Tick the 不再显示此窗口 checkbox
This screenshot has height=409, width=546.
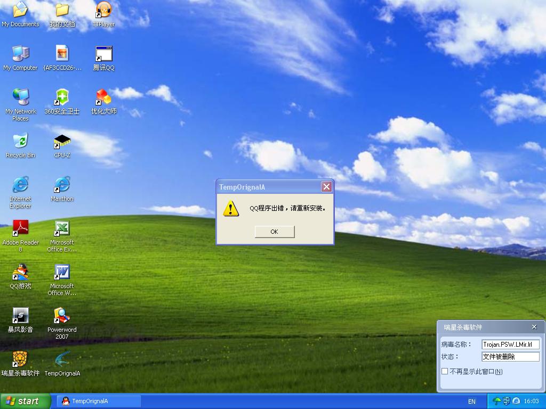point(445,371)
